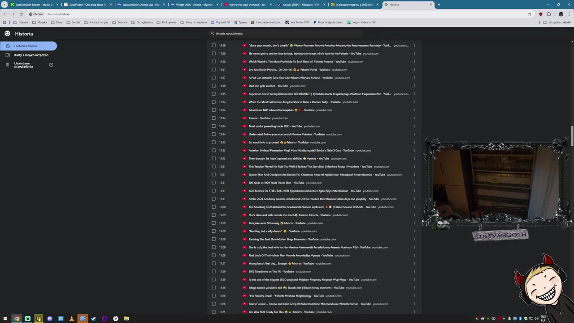This screenshot has width=574, height=323.
Task: Open the Imgur: Video to GIF bookmark
Action: click(361, 22)
